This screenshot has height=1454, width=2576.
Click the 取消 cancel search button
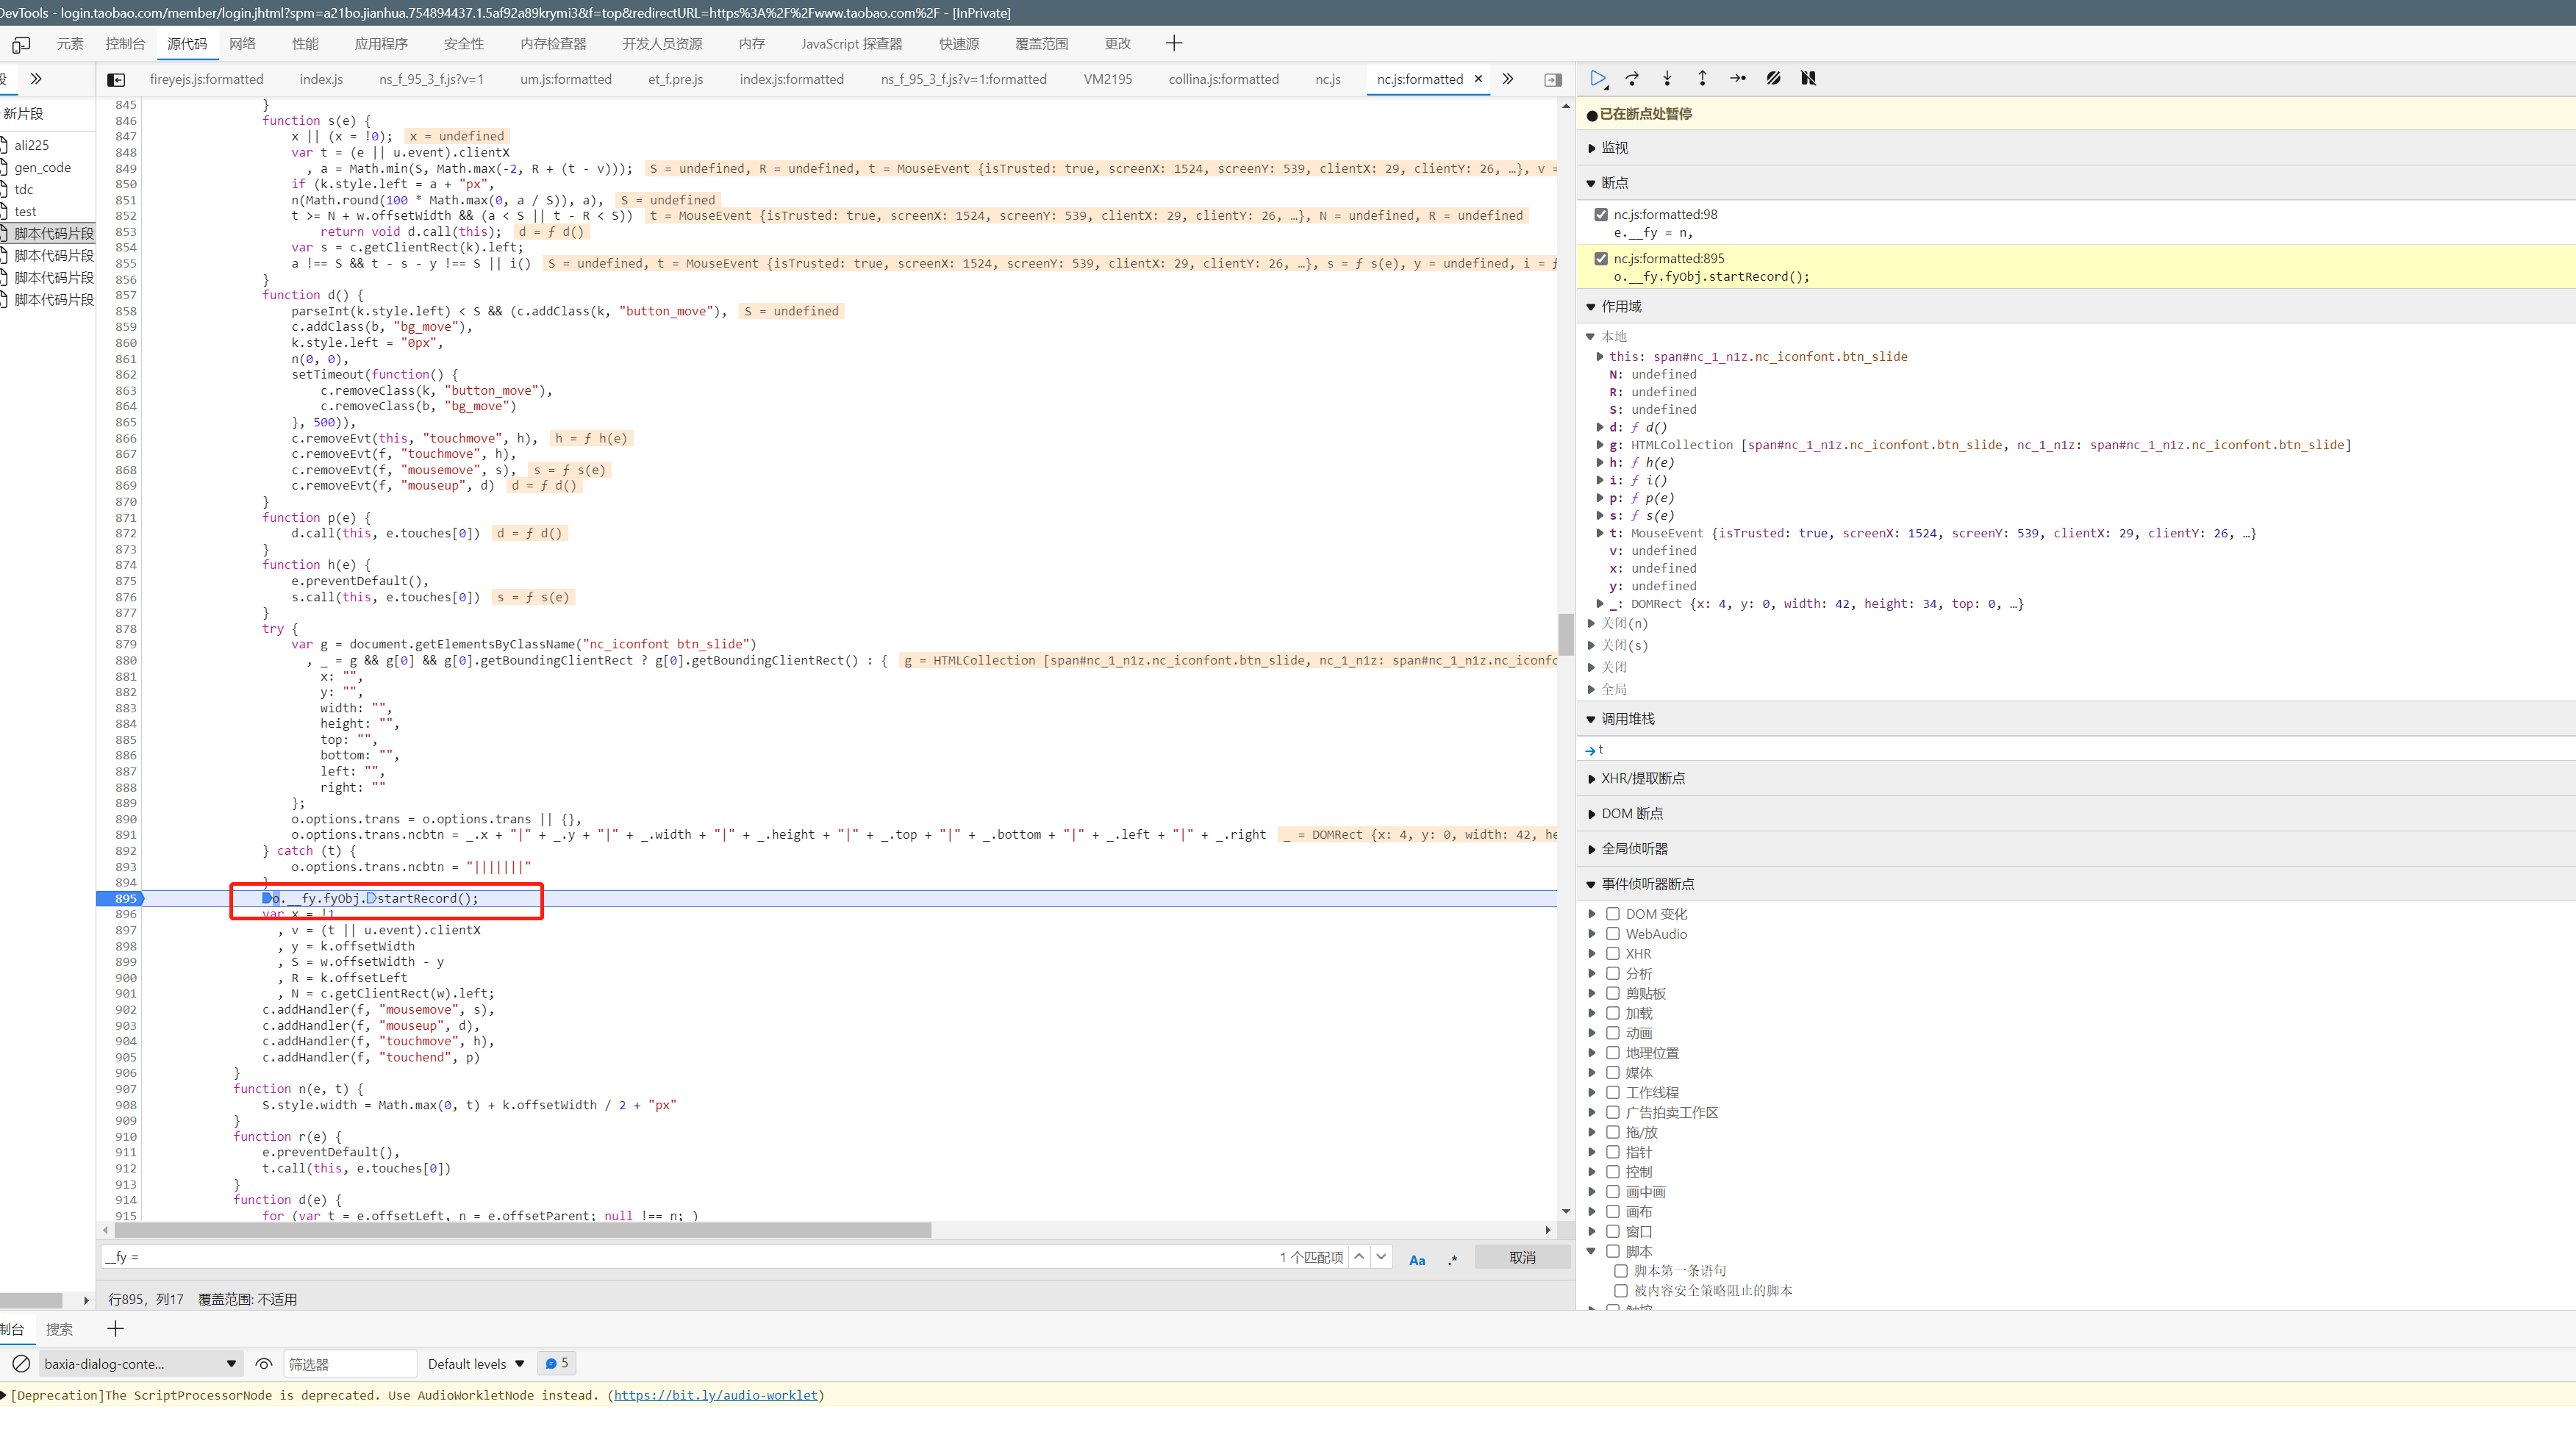pyautogui.click(x=1522, y=1257)
